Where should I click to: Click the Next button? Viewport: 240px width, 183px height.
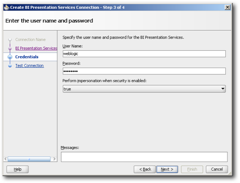167,169
